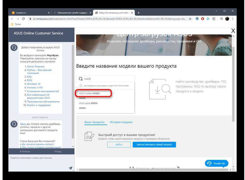Open new browser tab with plus icon
The image size is (245, 180).
point(138,13)
